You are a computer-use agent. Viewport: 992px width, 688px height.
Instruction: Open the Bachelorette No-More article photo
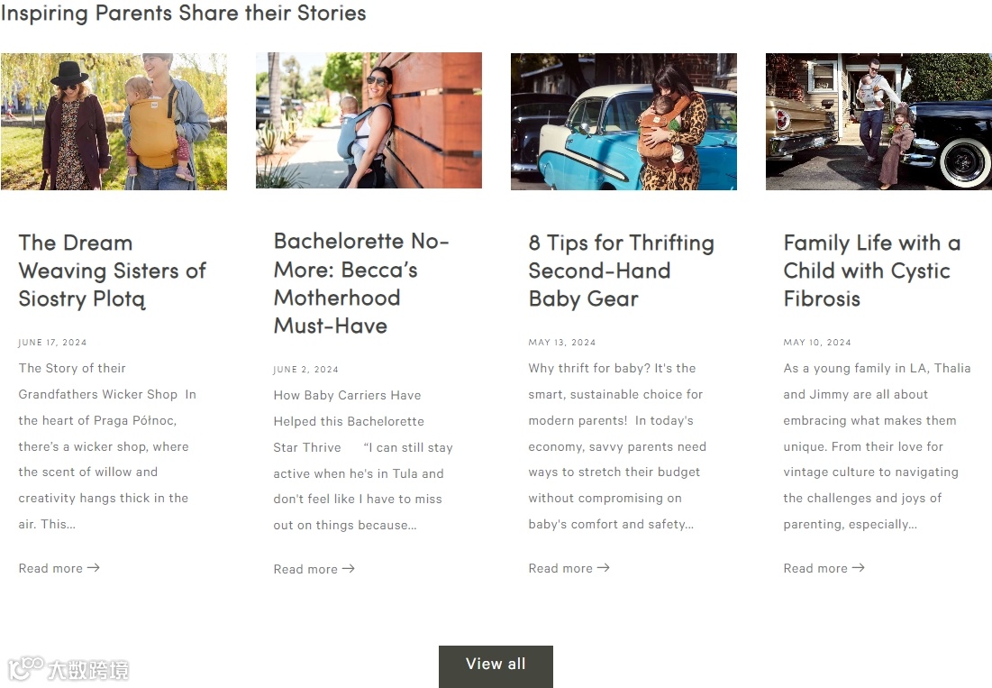pos(369,120)
